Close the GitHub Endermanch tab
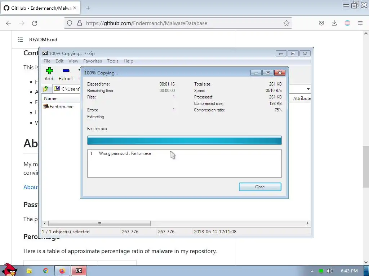The height and width of the screenshot is (276, 369). click(x=75, y=8)
